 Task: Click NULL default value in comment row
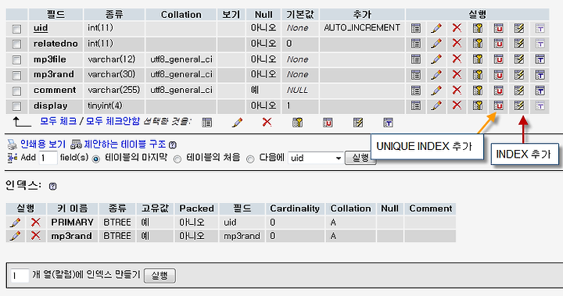coord(297,90)
